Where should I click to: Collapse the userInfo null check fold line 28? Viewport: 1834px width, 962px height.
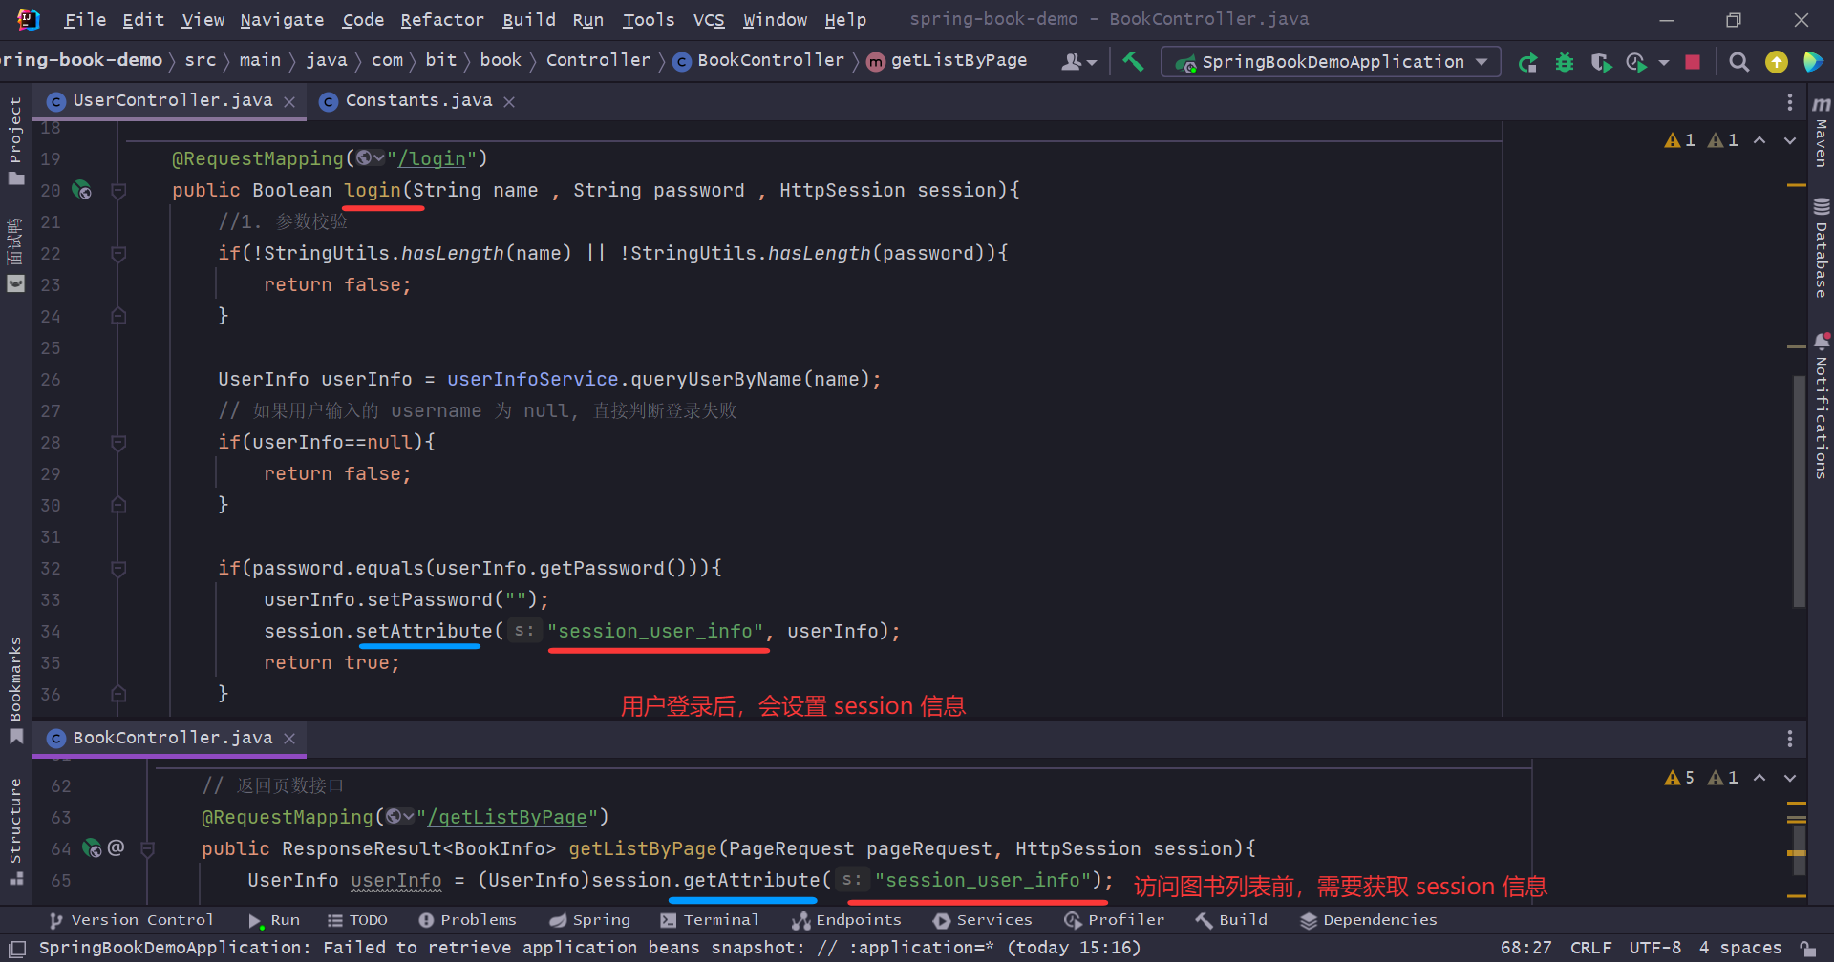(118, 443)
